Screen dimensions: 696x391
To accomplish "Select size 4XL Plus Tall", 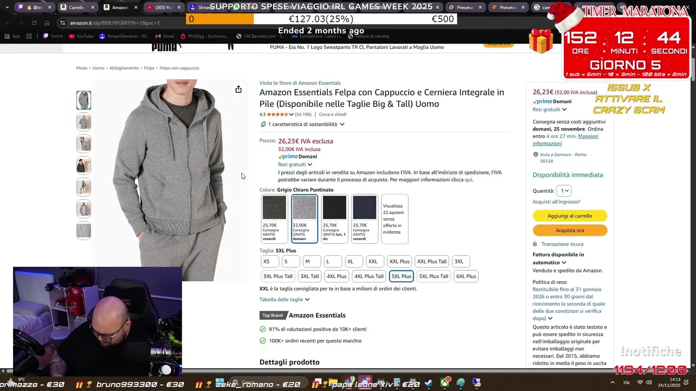I will click(x=369, y=276).
